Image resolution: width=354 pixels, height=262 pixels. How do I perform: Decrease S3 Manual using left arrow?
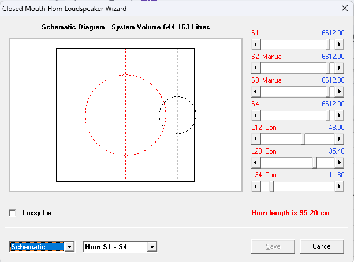coord(256,92)
